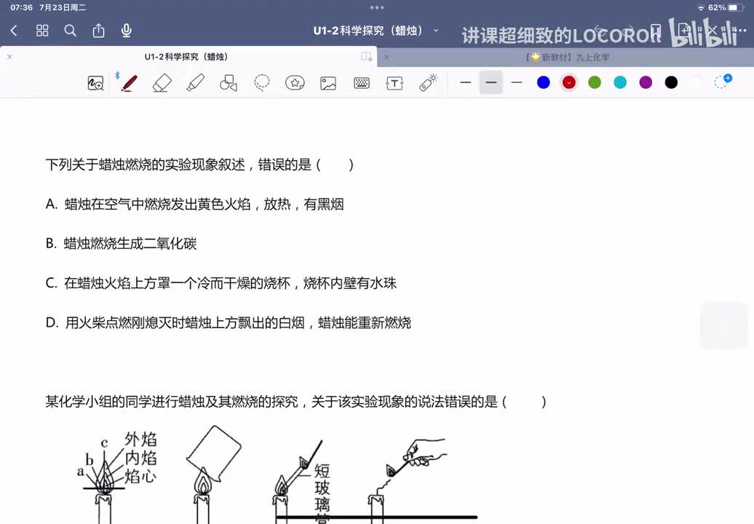Close the U1-2科学探究（蜡烛）tab
The width and height of the screenshot is (754, 524).
coord(9,57)
